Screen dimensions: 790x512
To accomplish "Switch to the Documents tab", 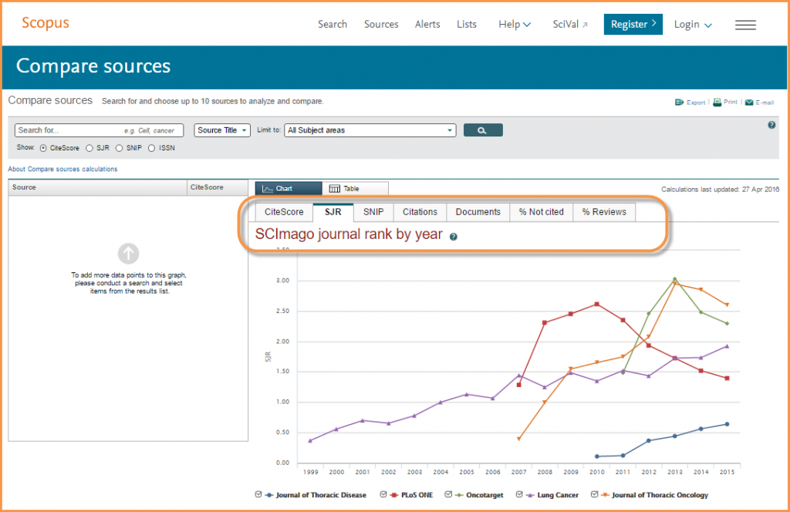I will [478, 212].
